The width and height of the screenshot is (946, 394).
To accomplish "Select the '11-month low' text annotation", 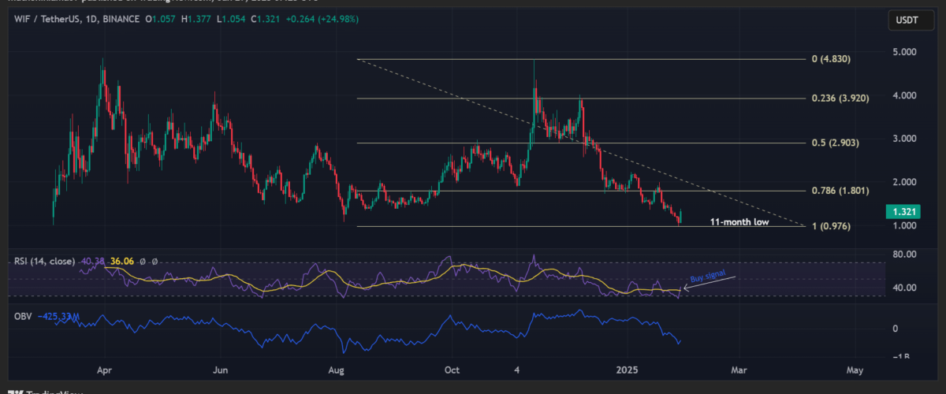I will tap(739, 222).
